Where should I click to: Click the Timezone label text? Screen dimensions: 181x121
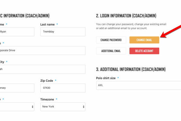click(x=47, y=99)
